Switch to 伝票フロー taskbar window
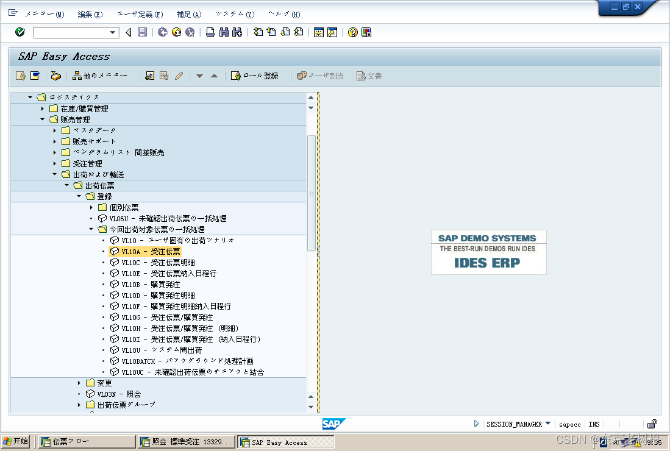Screen dimensions: 670x451 click(87, 442)
